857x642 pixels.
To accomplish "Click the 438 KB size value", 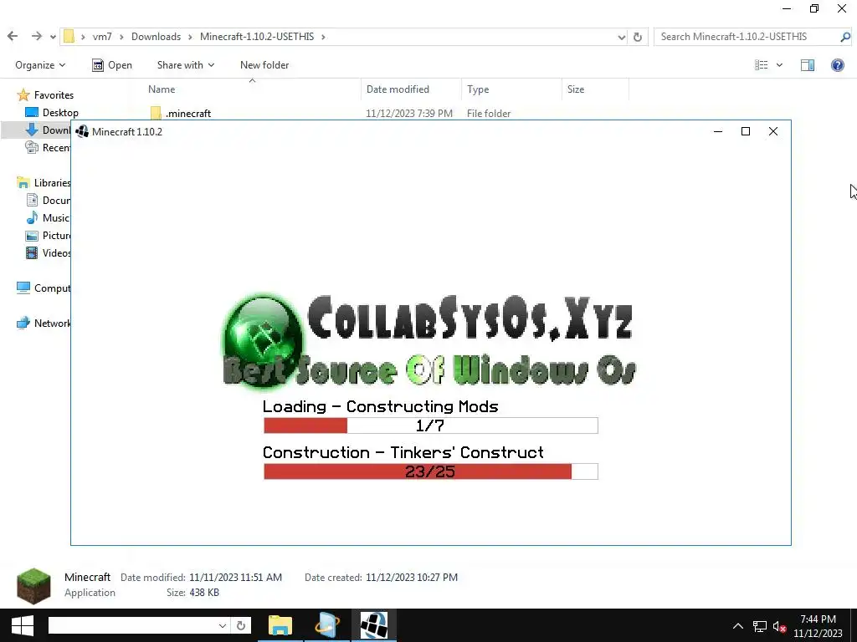I will point(204,593).
